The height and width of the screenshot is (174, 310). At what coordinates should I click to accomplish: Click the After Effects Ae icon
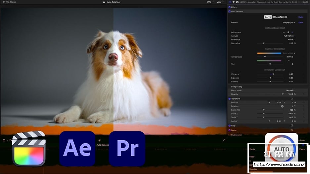[x=77, y=148]
